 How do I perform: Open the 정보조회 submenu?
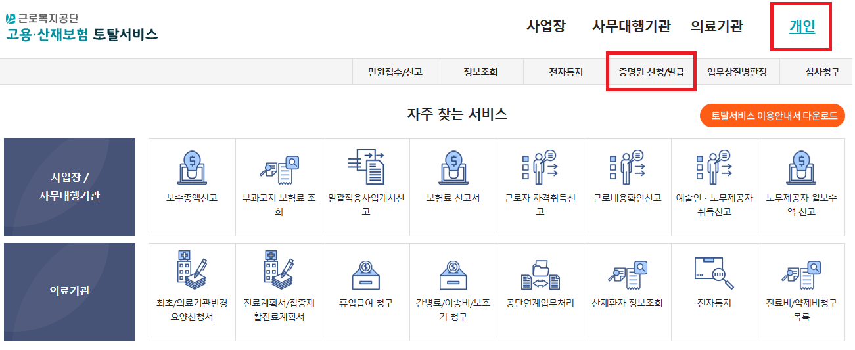pyautogui.click(x=480, y=72)
